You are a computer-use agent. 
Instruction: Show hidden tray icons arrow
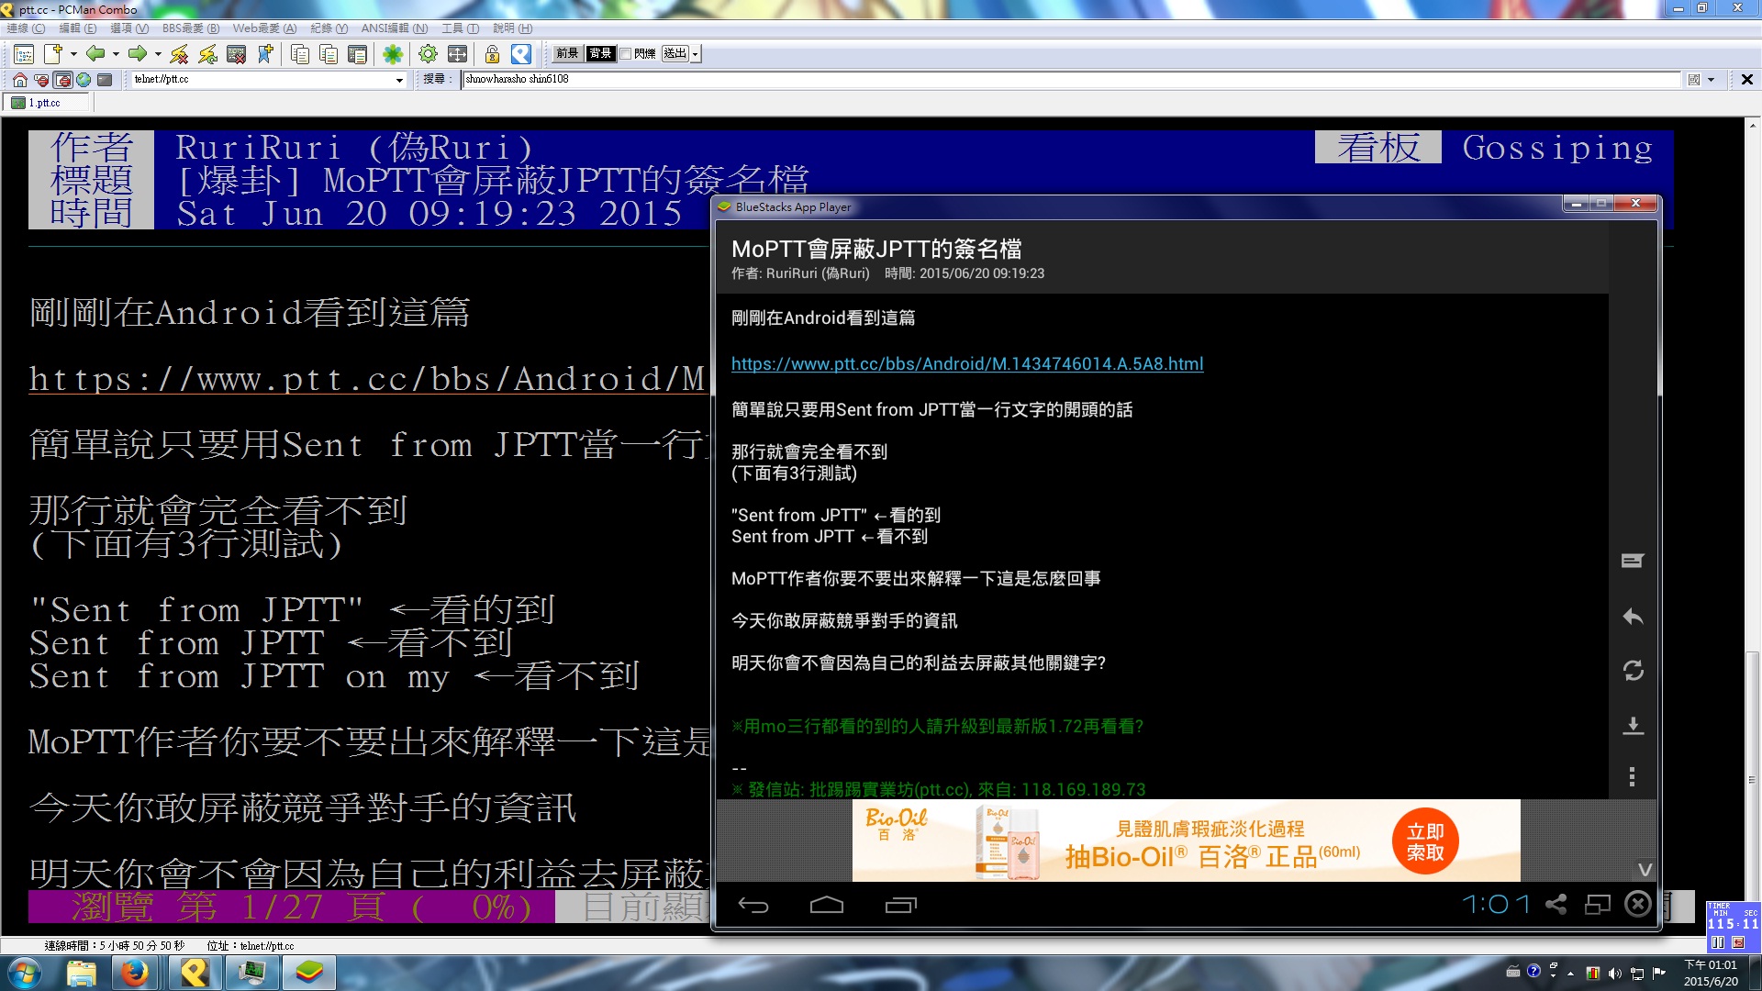pyautogui.click(x=1570, y=973)
